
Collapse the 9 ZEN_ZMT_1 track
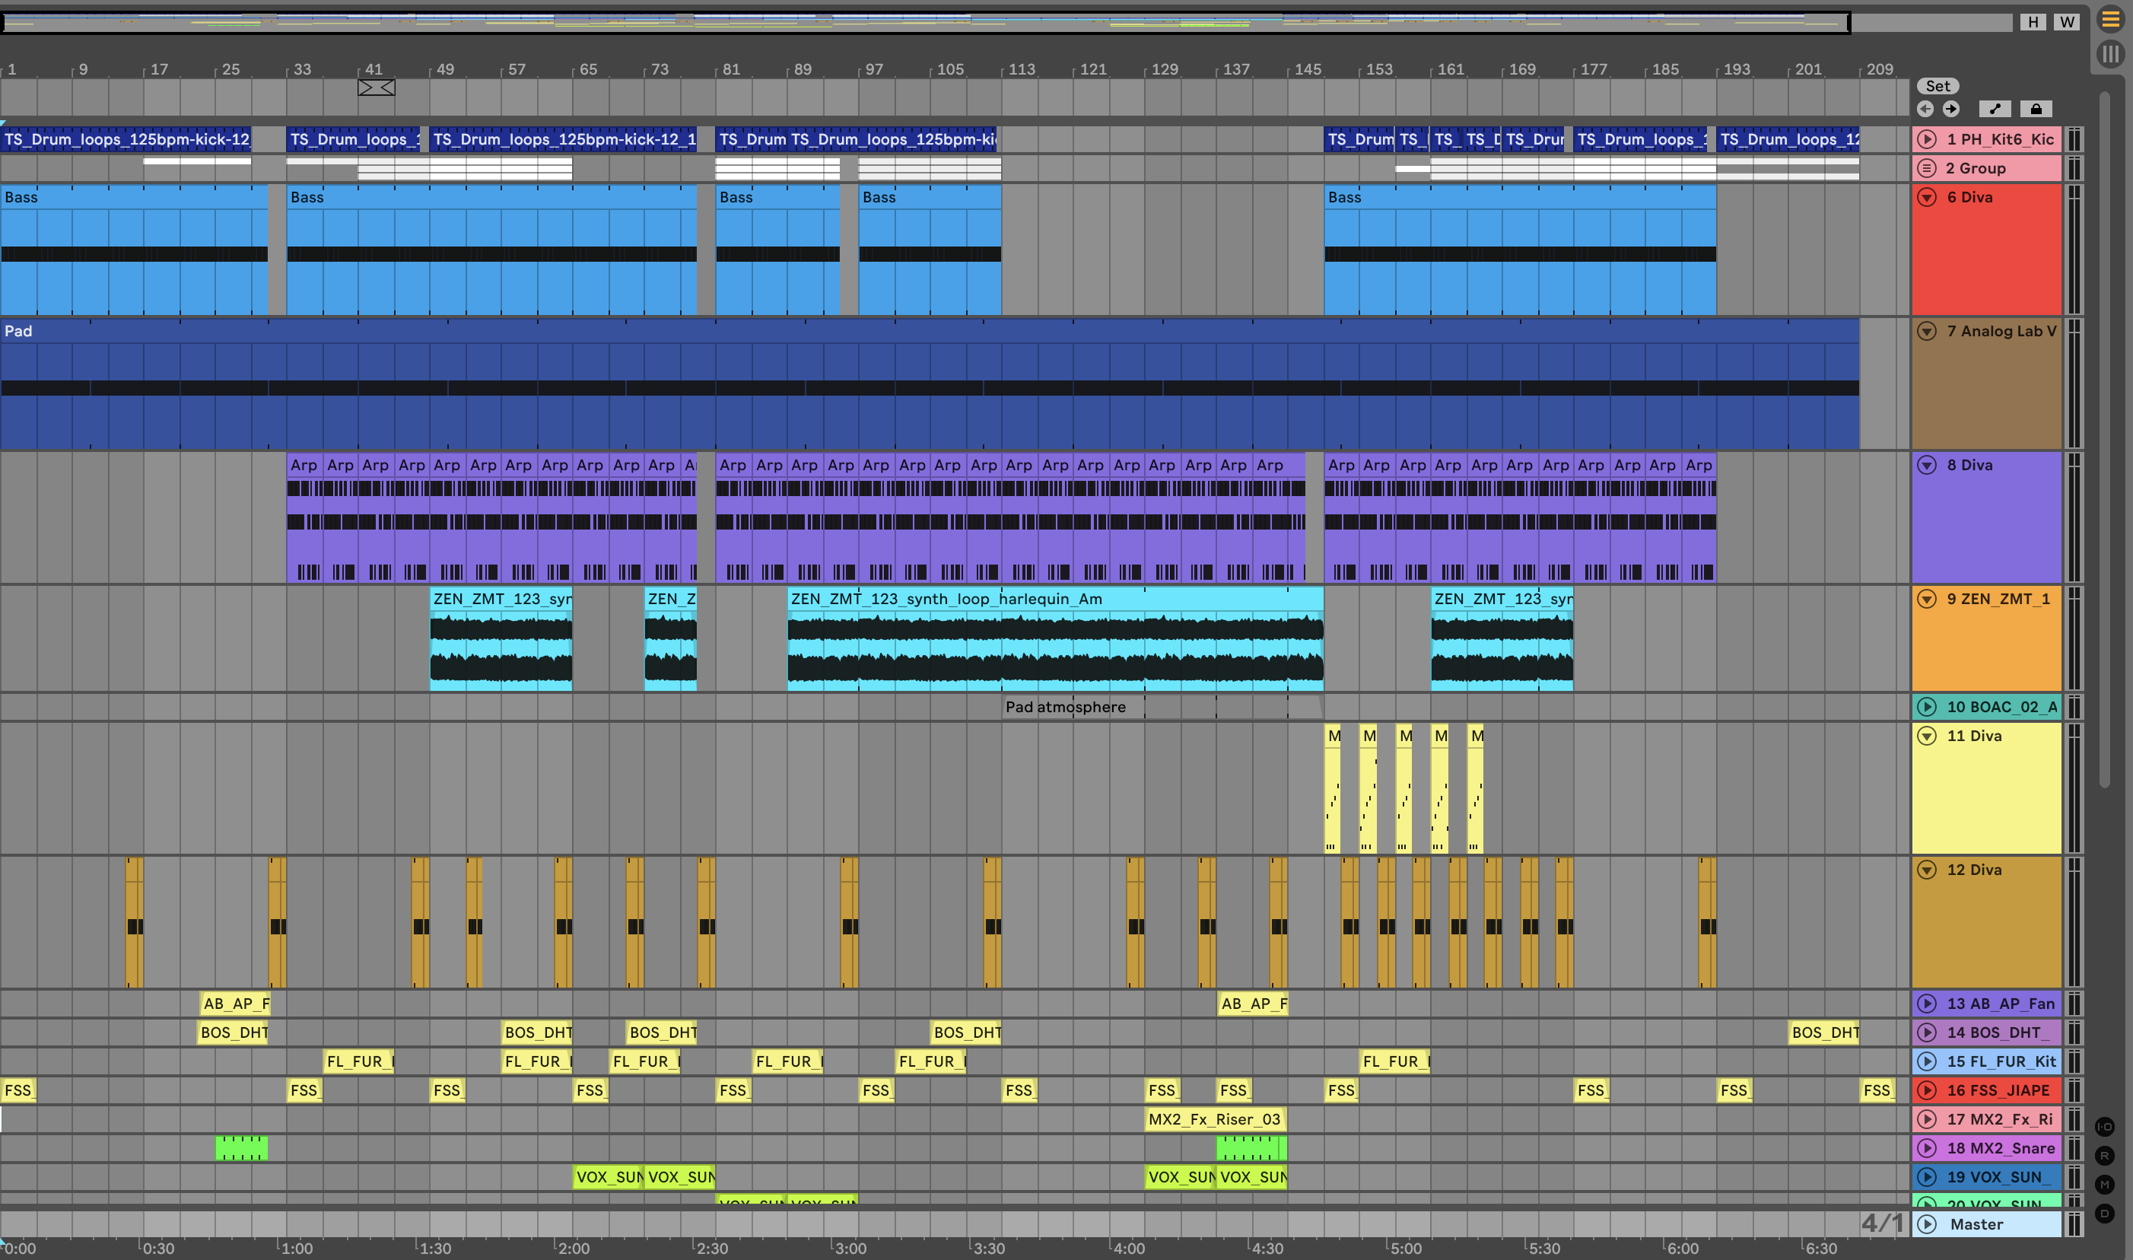point(1927,599)
